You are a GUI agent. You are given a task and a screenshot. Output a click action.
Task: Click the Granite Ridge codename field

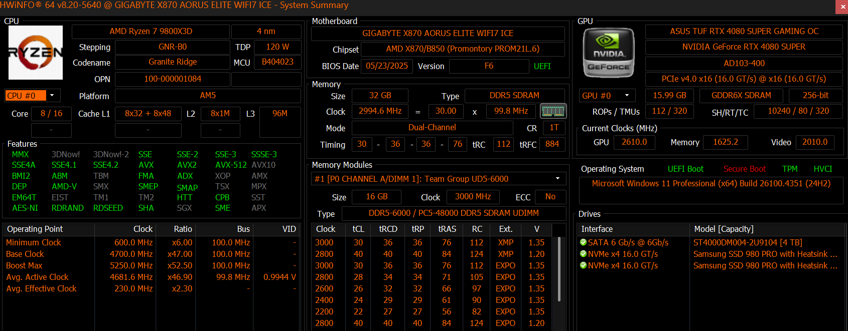coord(173,62)
